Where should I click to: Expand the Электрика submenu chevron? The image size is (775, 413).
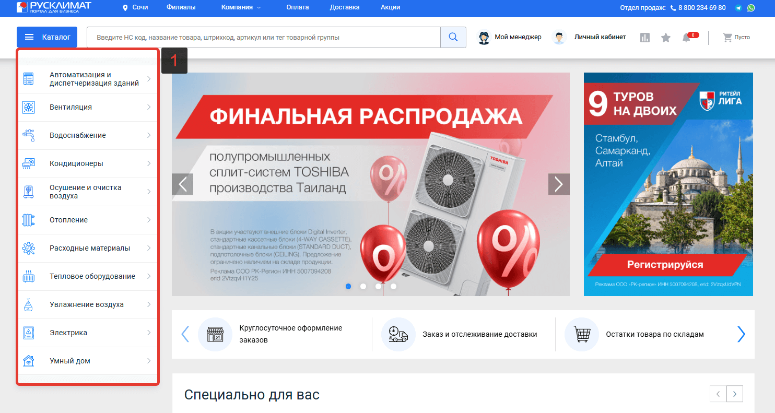point(149,333)
